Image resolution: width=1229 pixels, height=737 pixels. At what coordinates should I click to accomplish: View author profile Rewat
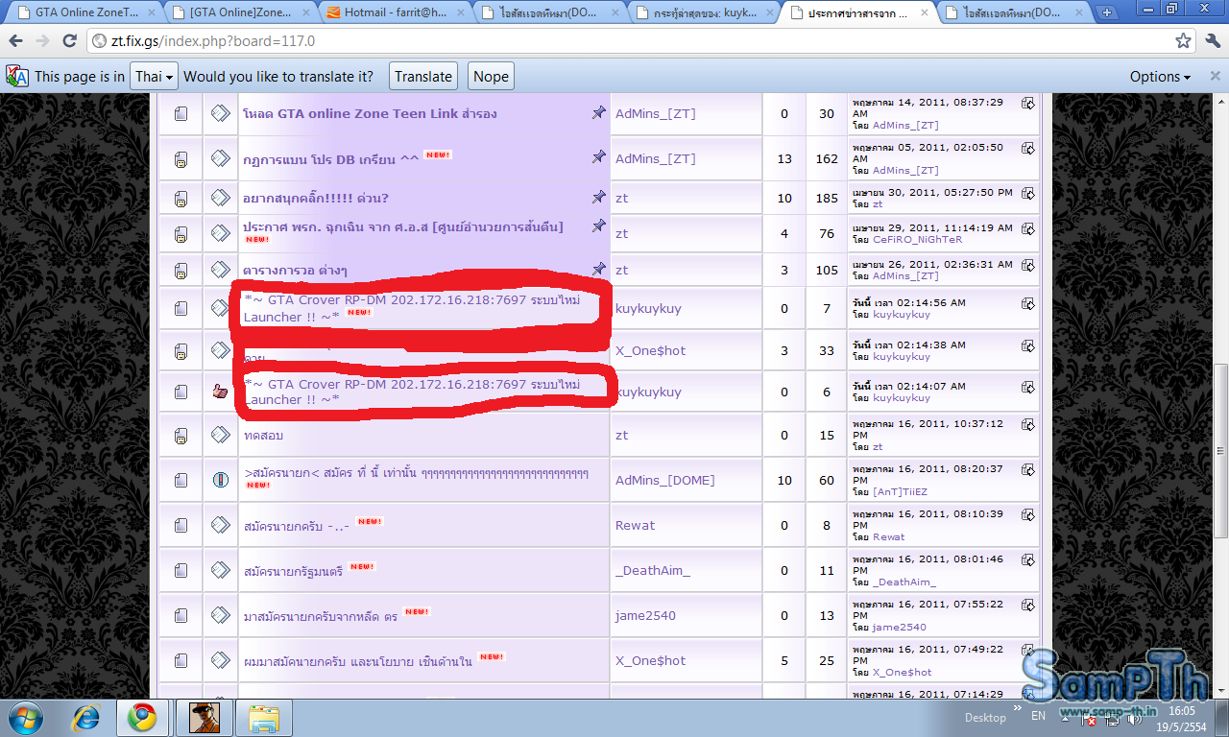[x=635, y=525]
